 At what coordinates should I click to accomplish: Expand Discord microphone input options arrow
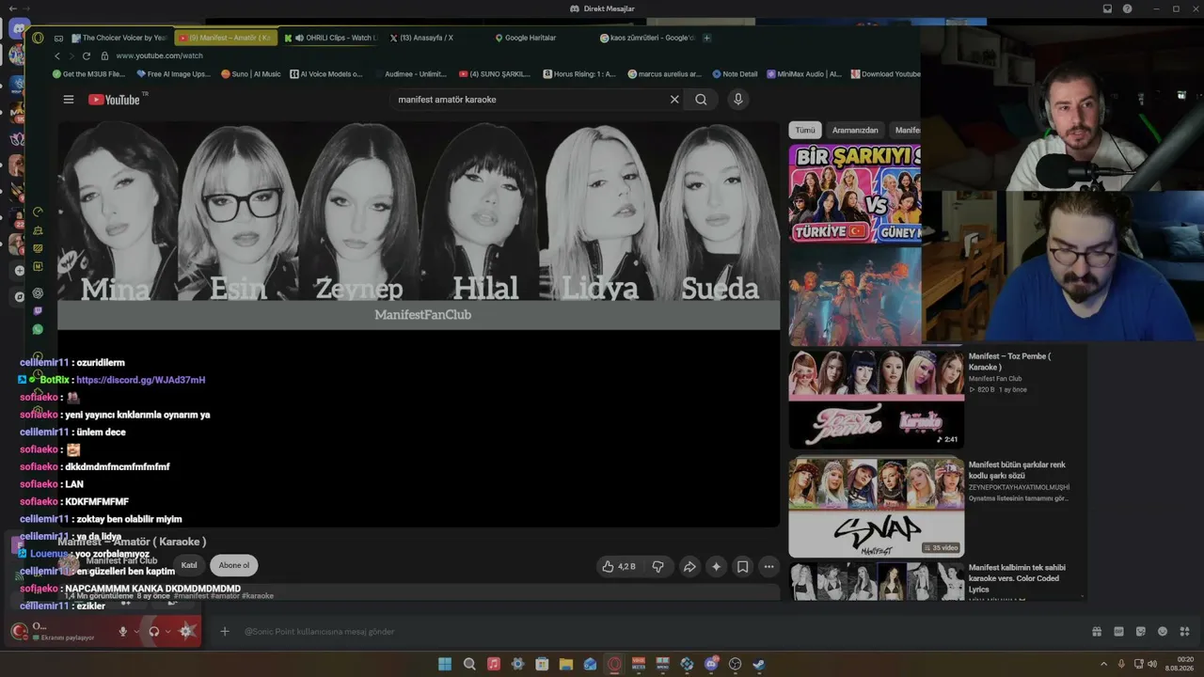click(136, 632)
